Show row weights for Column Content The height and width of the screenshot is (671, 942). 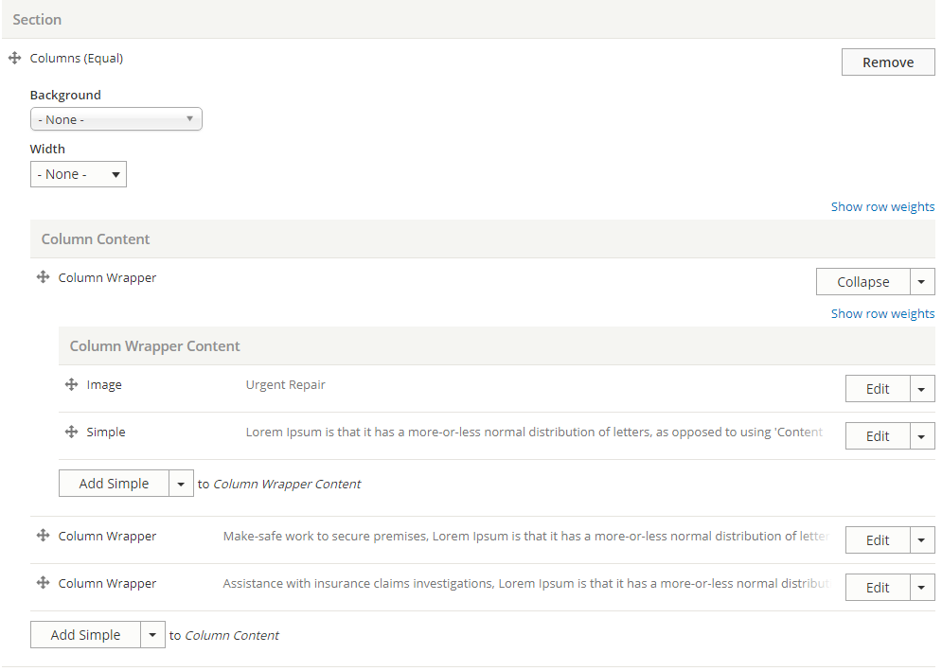(x=881, y=313)
